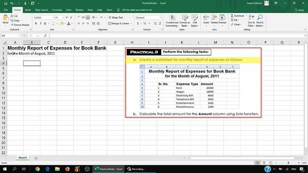Click Decrease Font Size icon
Viewport: 308px width, 173px height.
tap(71, 17)
